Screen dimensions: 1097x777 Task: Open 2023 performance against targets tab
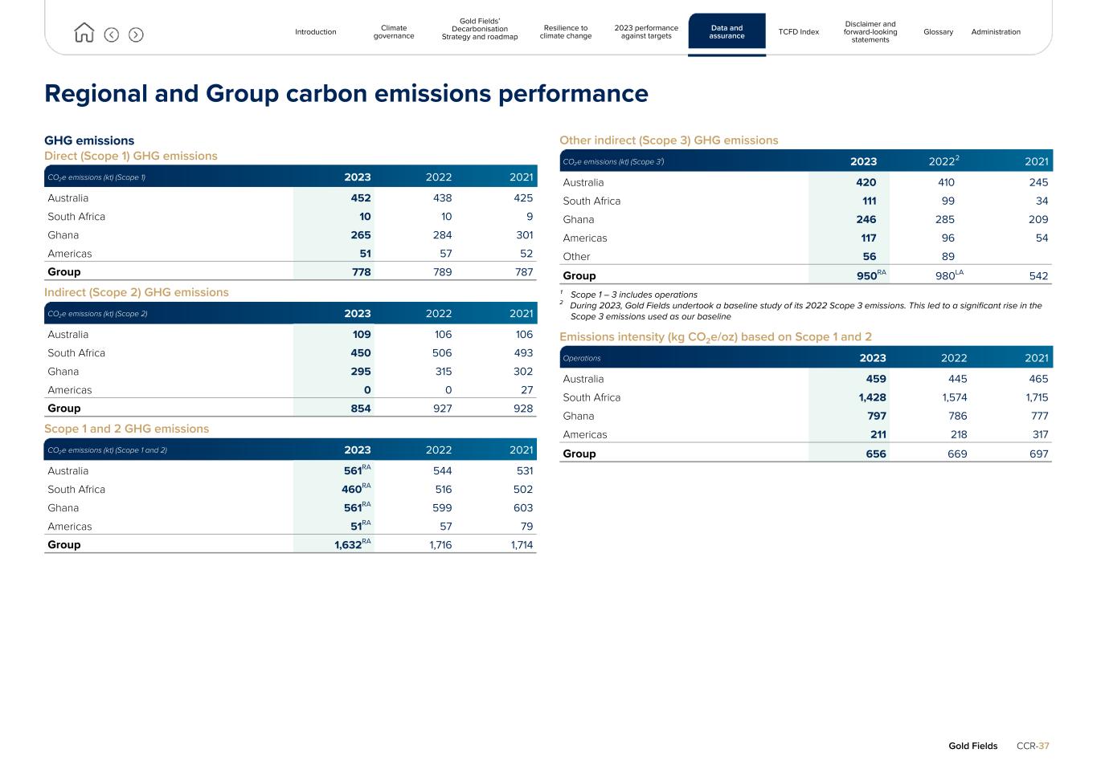click(646, 32)
